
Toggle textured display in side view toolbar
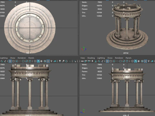click(x=145, y=61)
